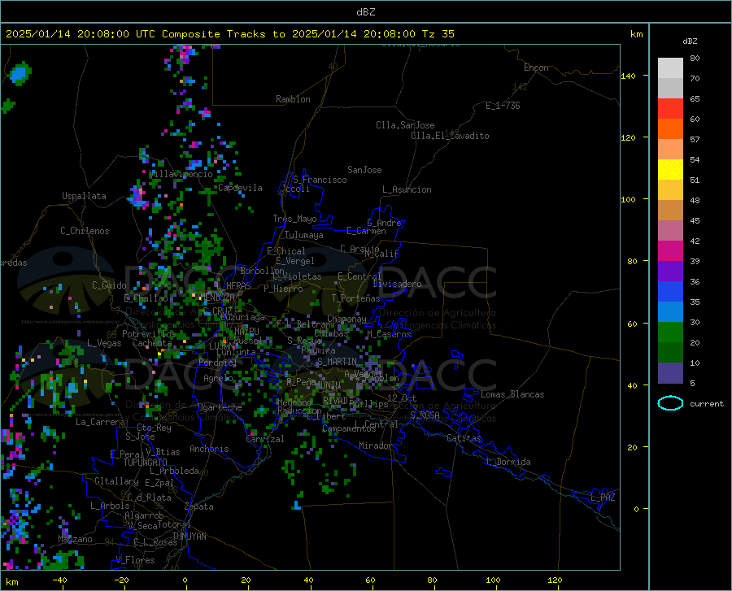
Task: Select the red 60-65 dBZ legend swatch
Action: click(x=670, y=109)
